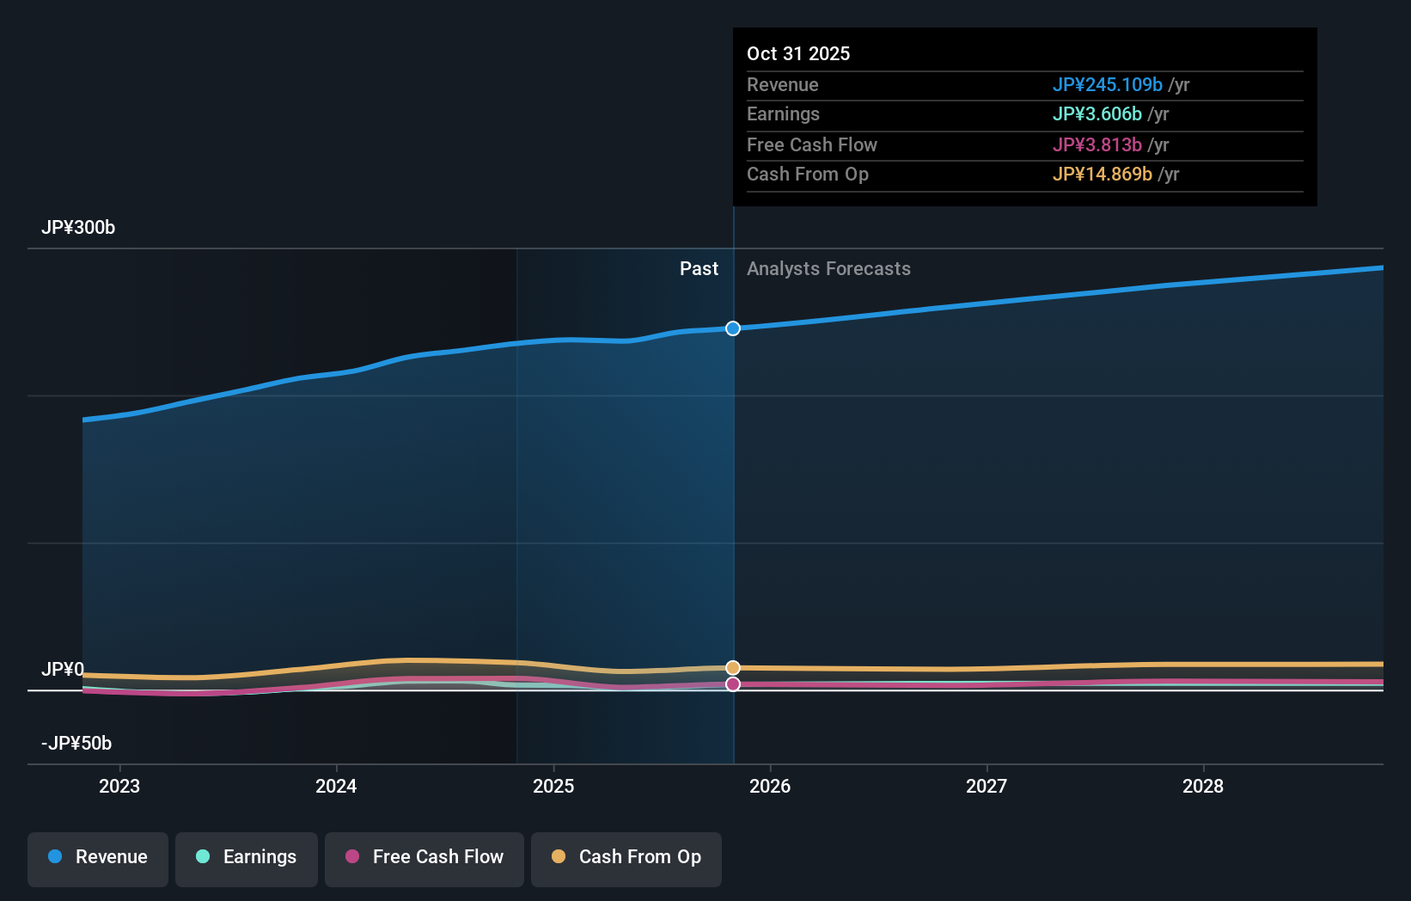Click the teal Earnings legend dot

tap(202, 857)
